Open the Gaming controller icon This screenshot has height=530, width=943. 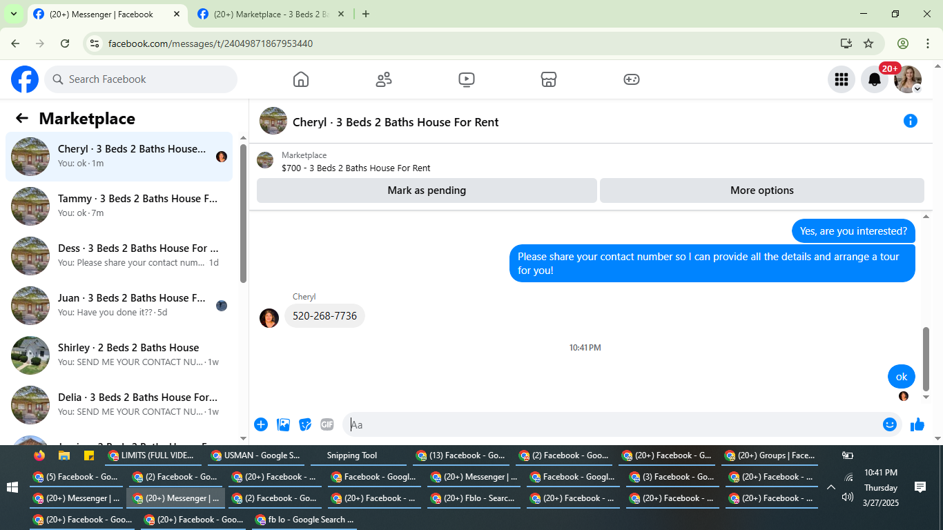tap(632, 79)
